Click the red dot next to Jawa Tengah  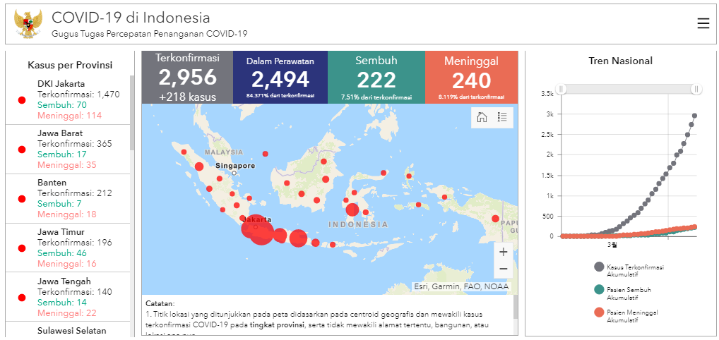[22, 298]
